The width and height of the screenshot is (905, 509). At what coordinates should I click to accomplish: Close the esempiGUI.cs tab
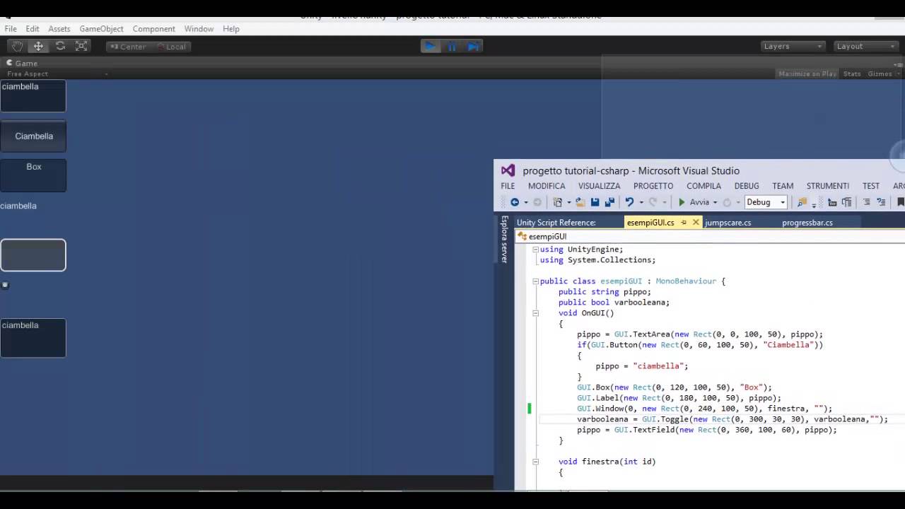pos(696,222)
